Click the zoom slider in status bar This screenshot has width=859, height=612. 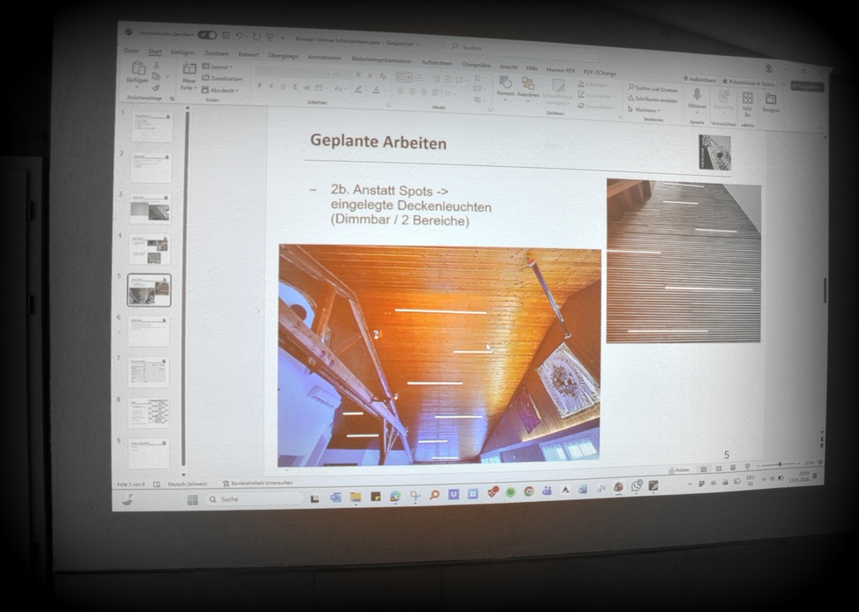pyautogui.click(x=778, y=463)
